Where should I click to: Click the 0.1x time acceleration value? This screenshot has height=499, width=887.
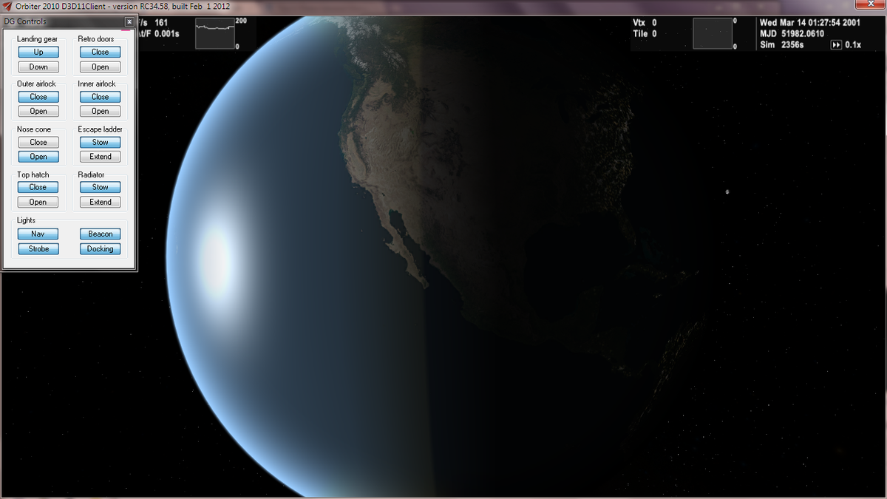click(x=853, y=45)
